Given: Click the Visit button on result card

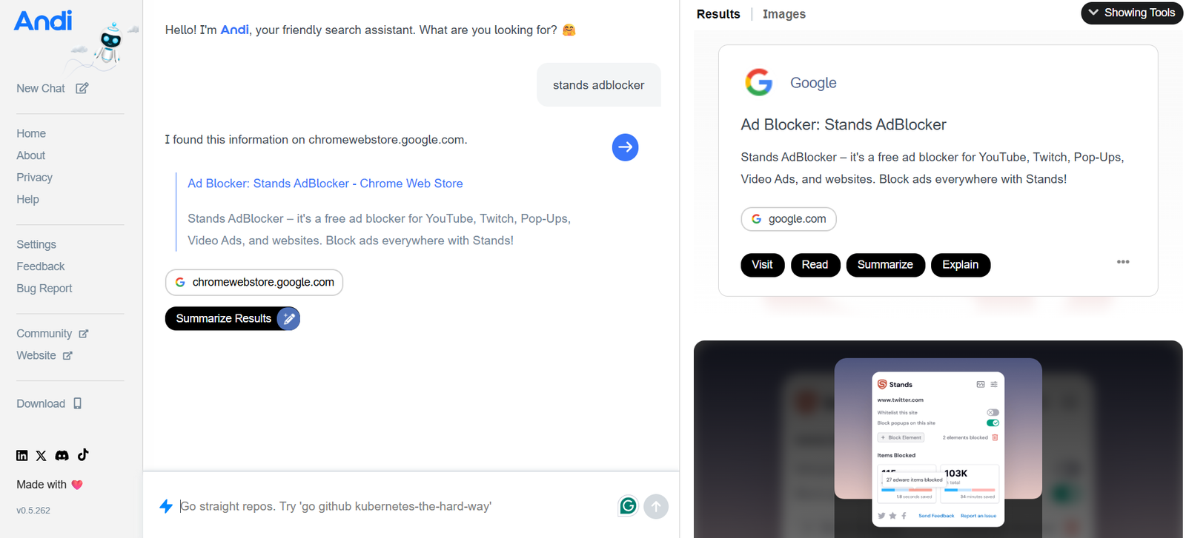Looking at the screenshot, I should coord(762,265).
